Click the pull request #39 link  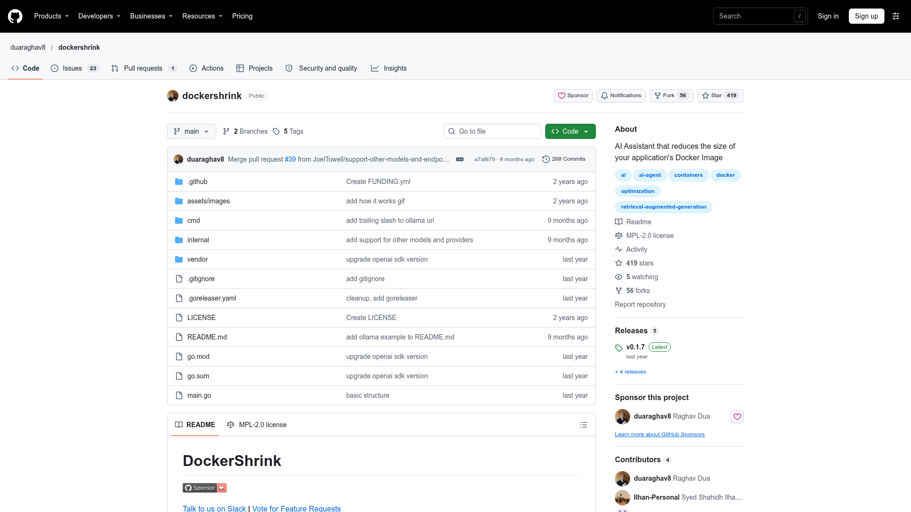point(290,159)
